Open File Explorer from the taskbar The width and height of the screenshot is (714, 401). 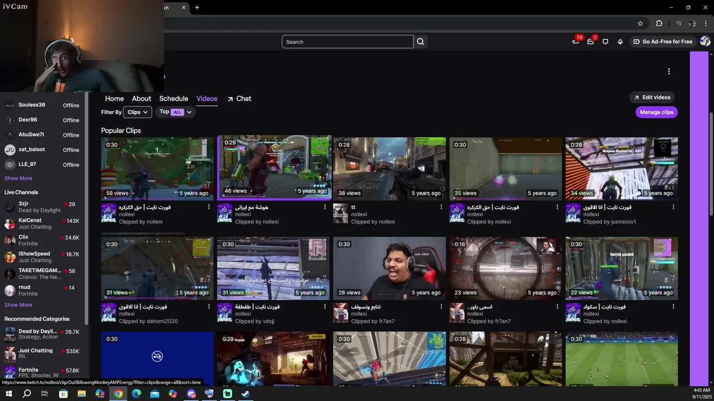(x=82, y=394)
